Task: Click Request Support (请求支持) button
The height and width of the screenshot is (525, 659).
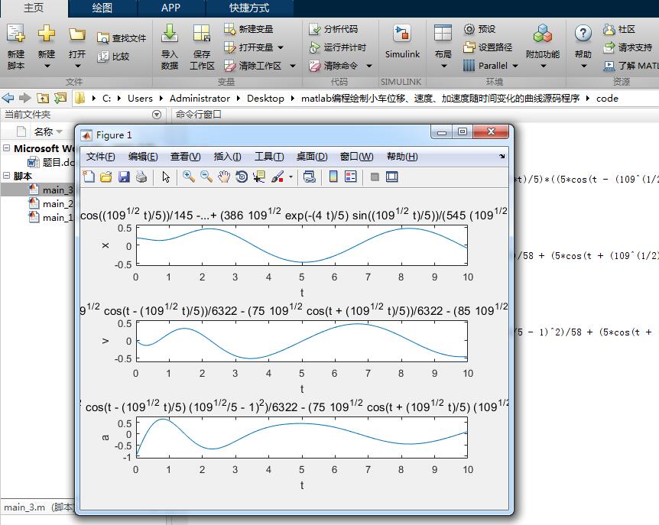Action: (628, 47)
